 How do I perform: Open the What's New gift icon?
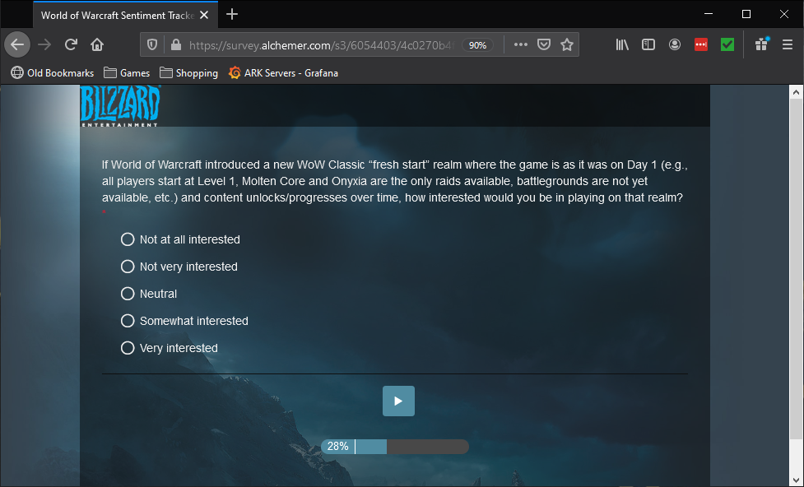click(761, 44)
